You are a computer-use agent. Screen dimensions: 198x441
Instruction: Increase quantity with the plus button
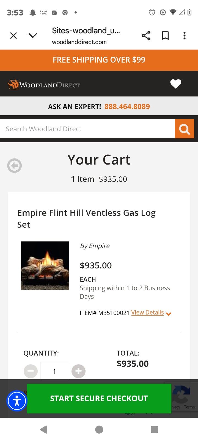click(78, 371)
